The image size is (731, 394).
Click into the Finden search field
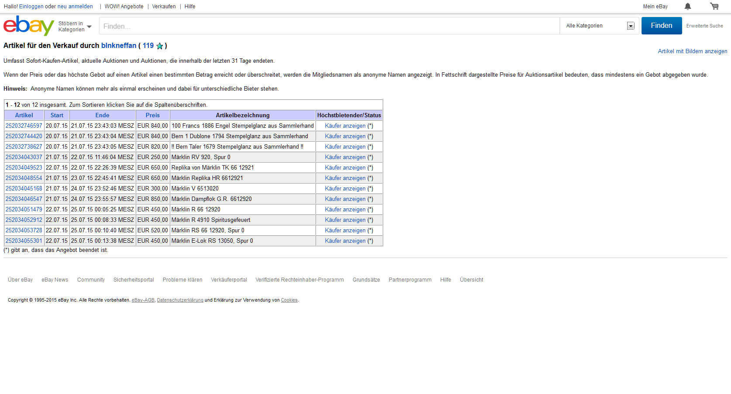click(329, 26)
